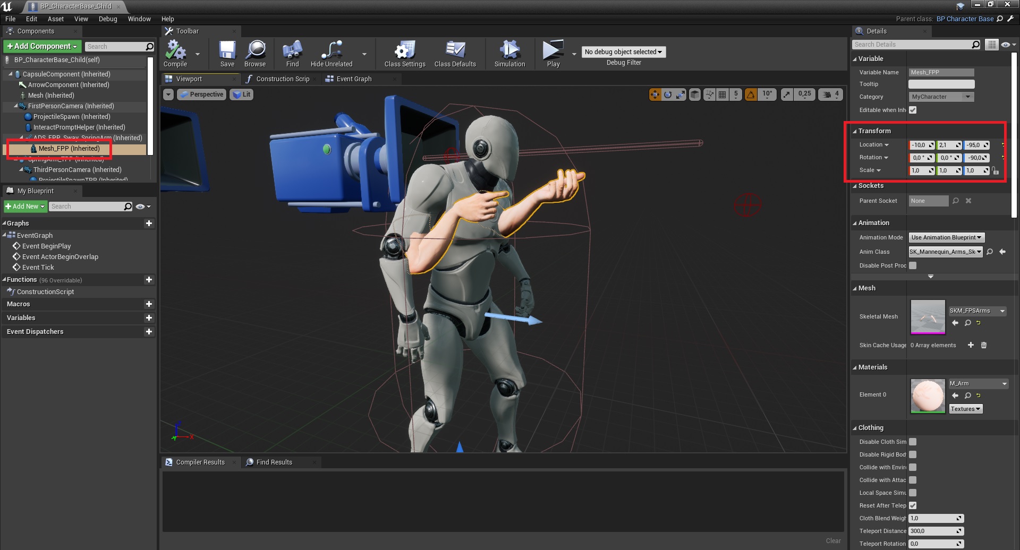Viewport: 1020px width, 550px height.
Task: Click the Perspective viewport button
Action: tap(202, 94)
